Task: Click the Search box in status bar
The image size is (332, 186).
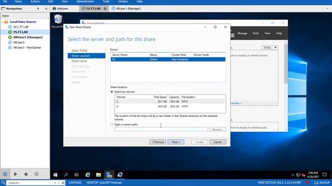Action: coord(31,182)
